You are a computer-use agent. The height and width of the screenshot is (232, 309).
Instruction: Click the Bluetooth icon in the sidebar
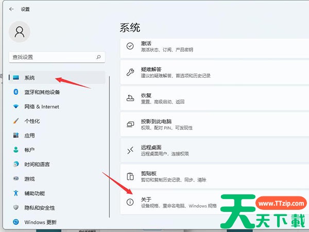[x=16, y=92]
